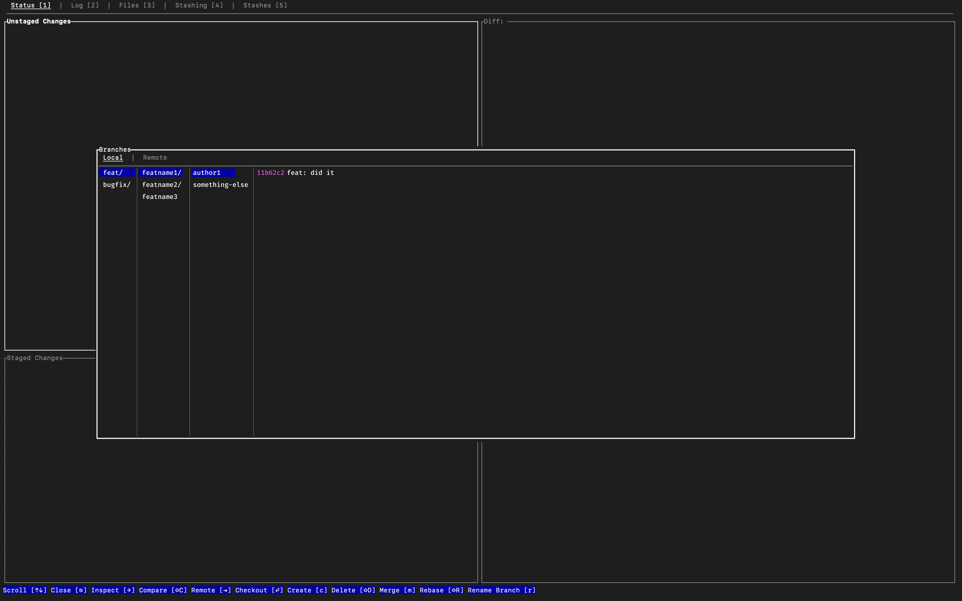The height and width of the screenshot is (601, 962).
Task: Expand the featname2/ branch folder
Action: point(161,185)
